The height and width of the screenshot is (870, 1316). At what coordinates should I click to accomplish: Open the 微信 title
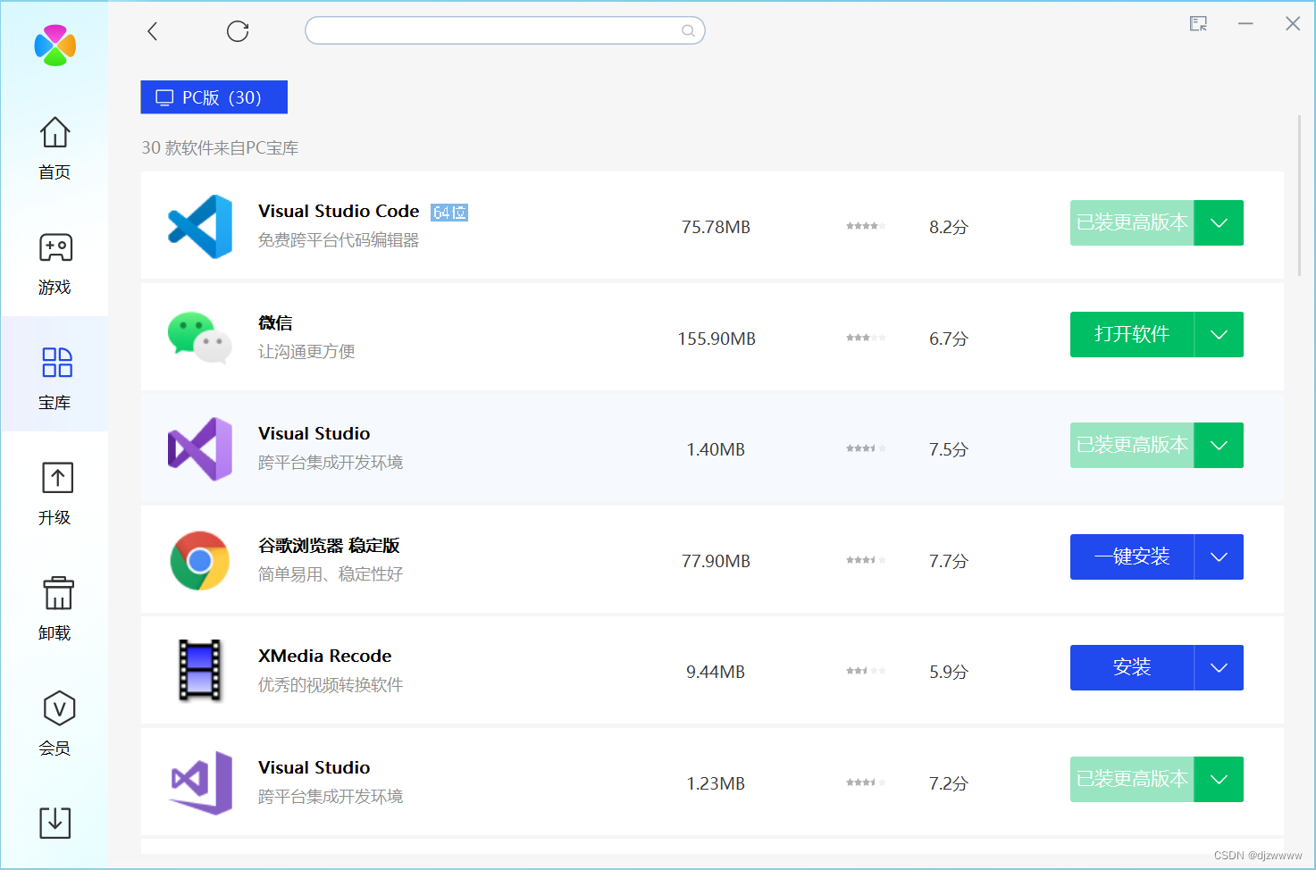point(275,323)
